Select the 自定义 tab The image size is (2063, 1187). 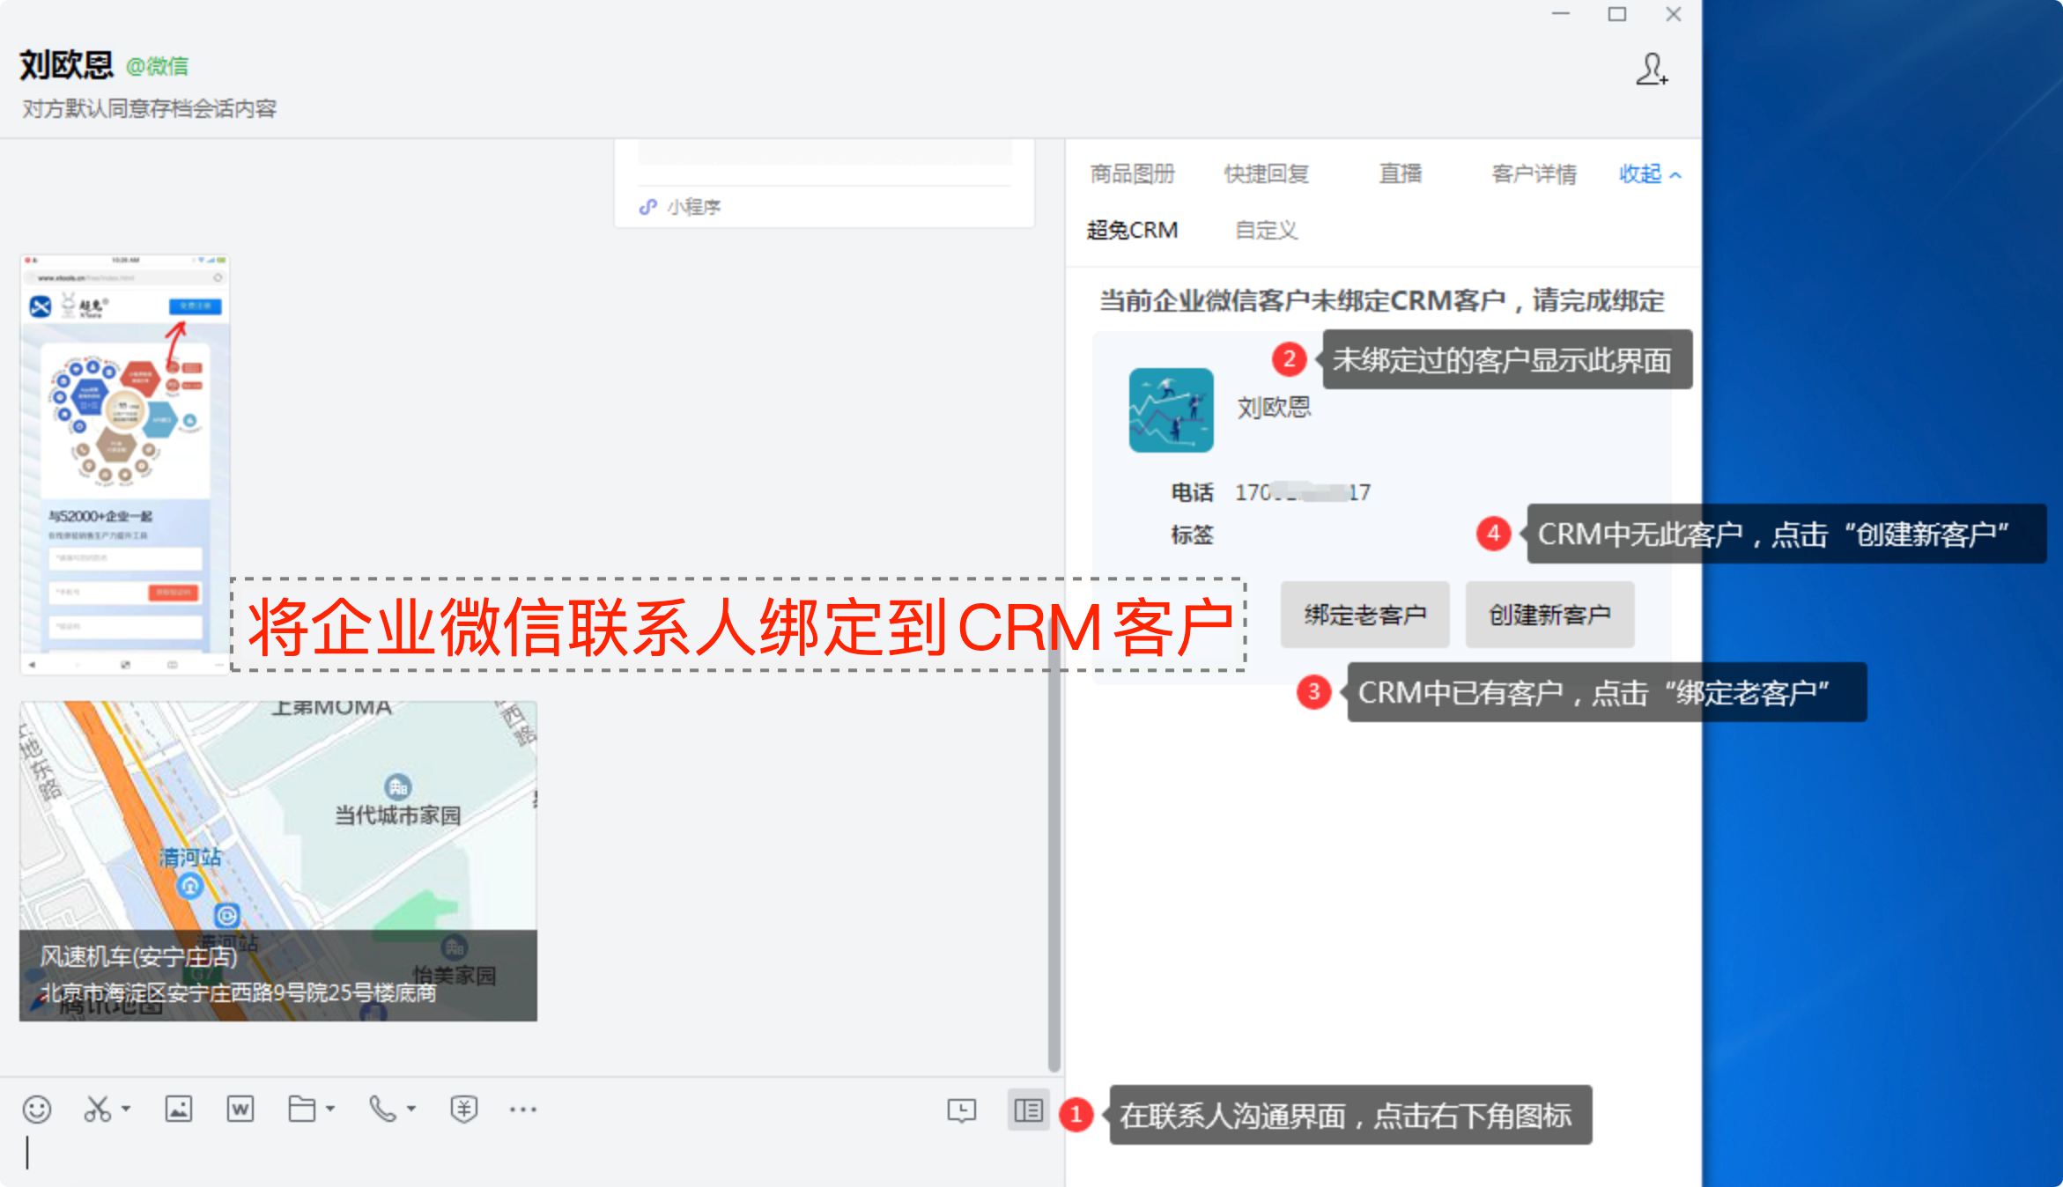point(1267,230)
